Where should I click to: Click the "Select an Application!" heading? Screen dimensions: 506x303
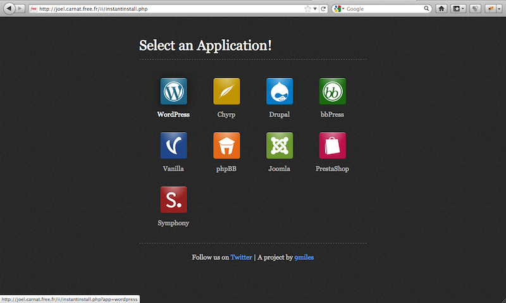[x=205, y=46]
